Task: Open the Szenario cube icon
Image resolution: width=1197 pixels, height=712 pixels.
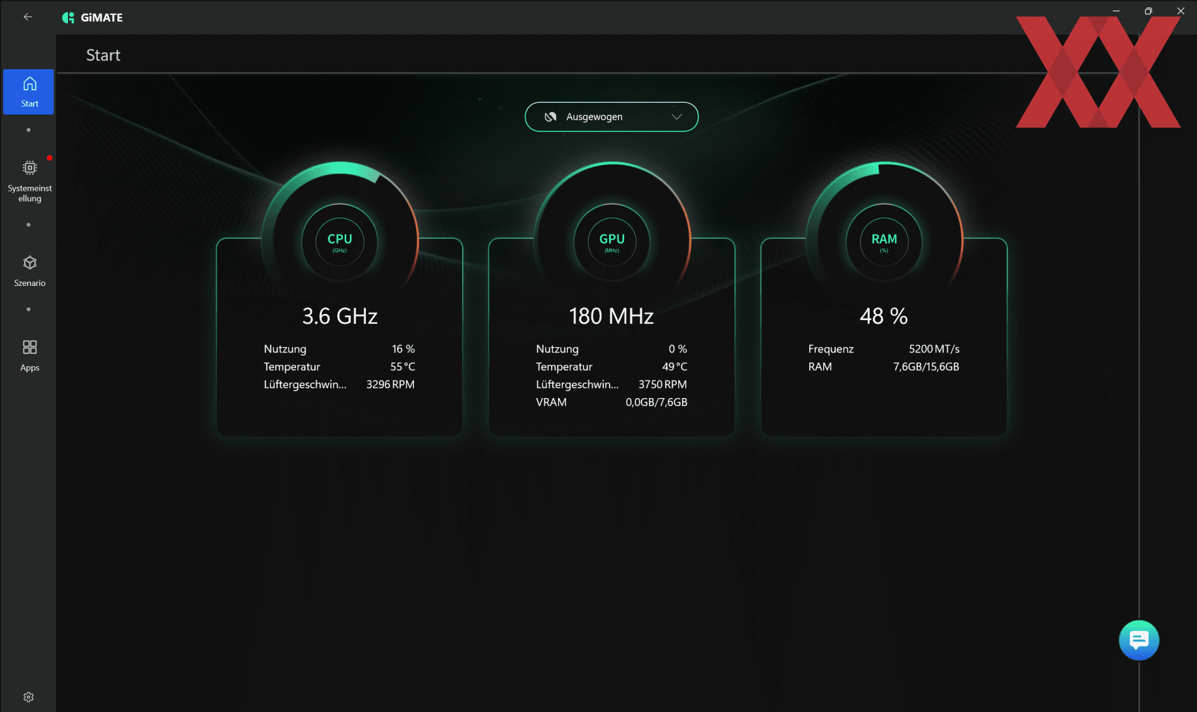Action: coord(29,263)
